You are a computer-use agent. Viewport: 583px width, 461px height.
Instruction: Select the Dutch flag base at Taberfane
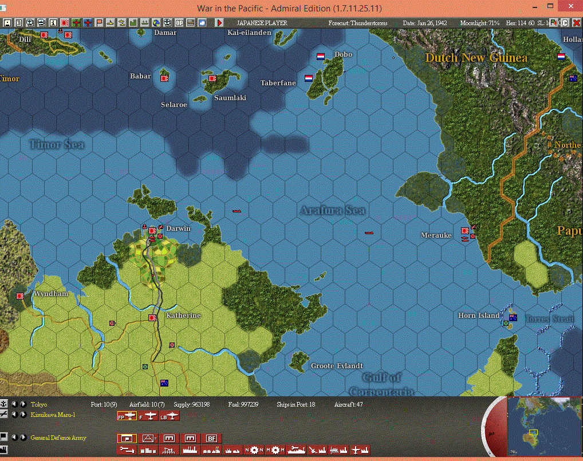pos(309,78)
